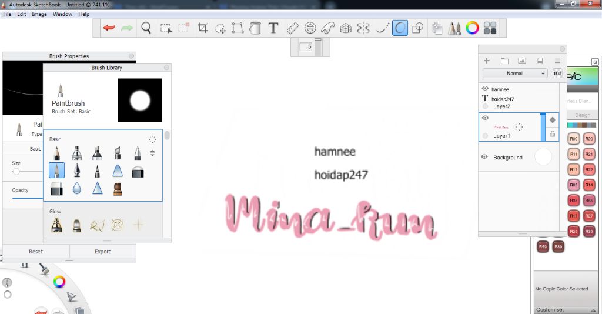
Task: Open Basic brush set marking menu circle
Action: coord(152,139)
